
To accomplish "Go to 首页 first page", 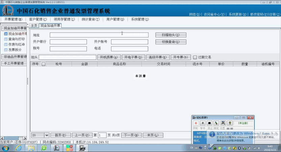I will click(60, 135).
